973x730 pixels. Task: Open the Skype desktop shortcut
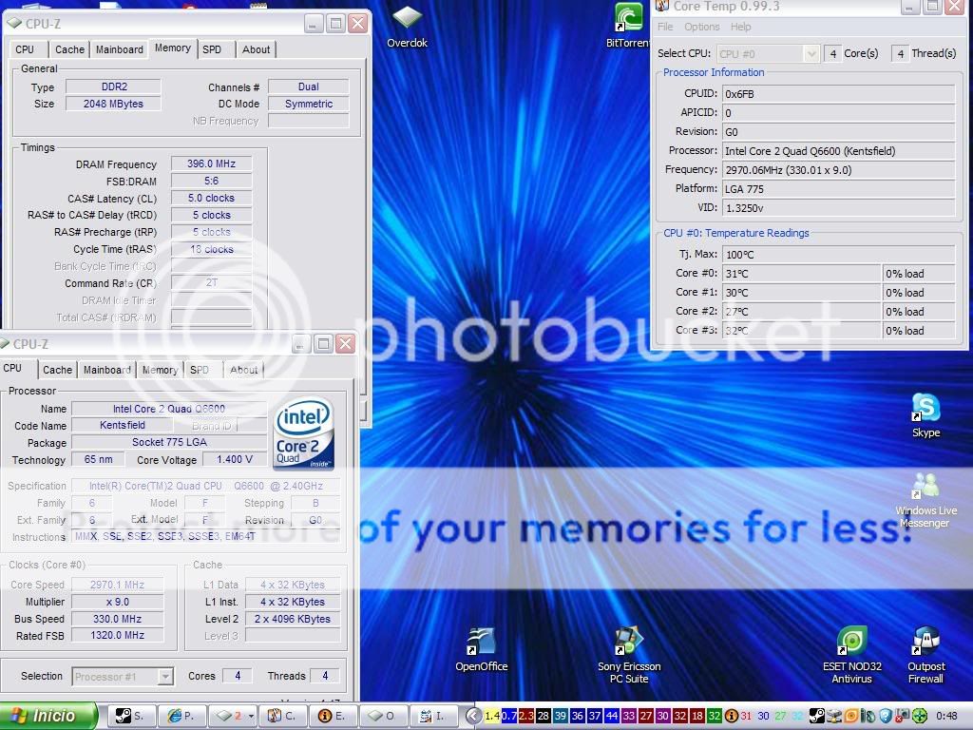point(925,415)
